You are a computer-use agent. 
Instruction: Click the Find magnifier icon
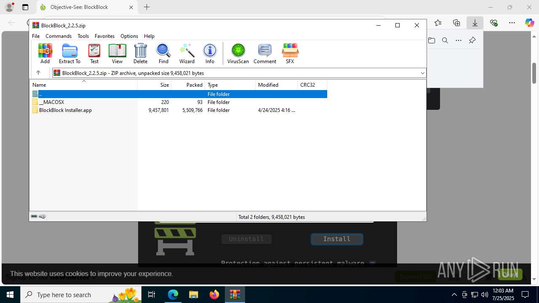tap(163, 53)
